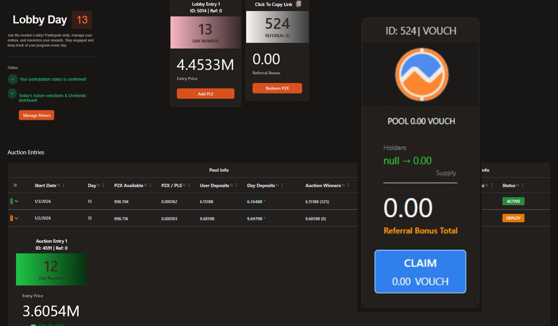
Task: Click the 'Click To Copy Link' text
Action: click(274, 4)
